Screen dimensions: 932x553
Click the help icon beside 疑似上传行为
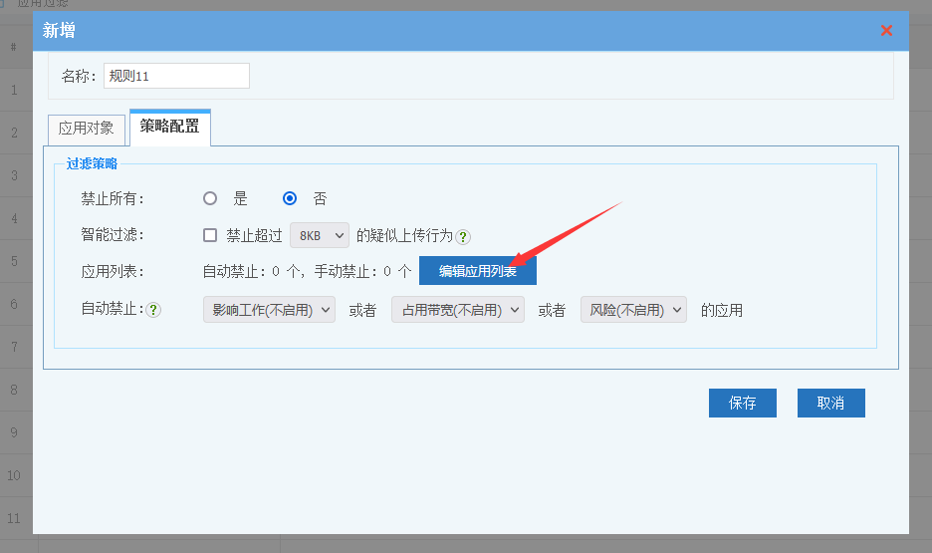(x=463, y=237)
